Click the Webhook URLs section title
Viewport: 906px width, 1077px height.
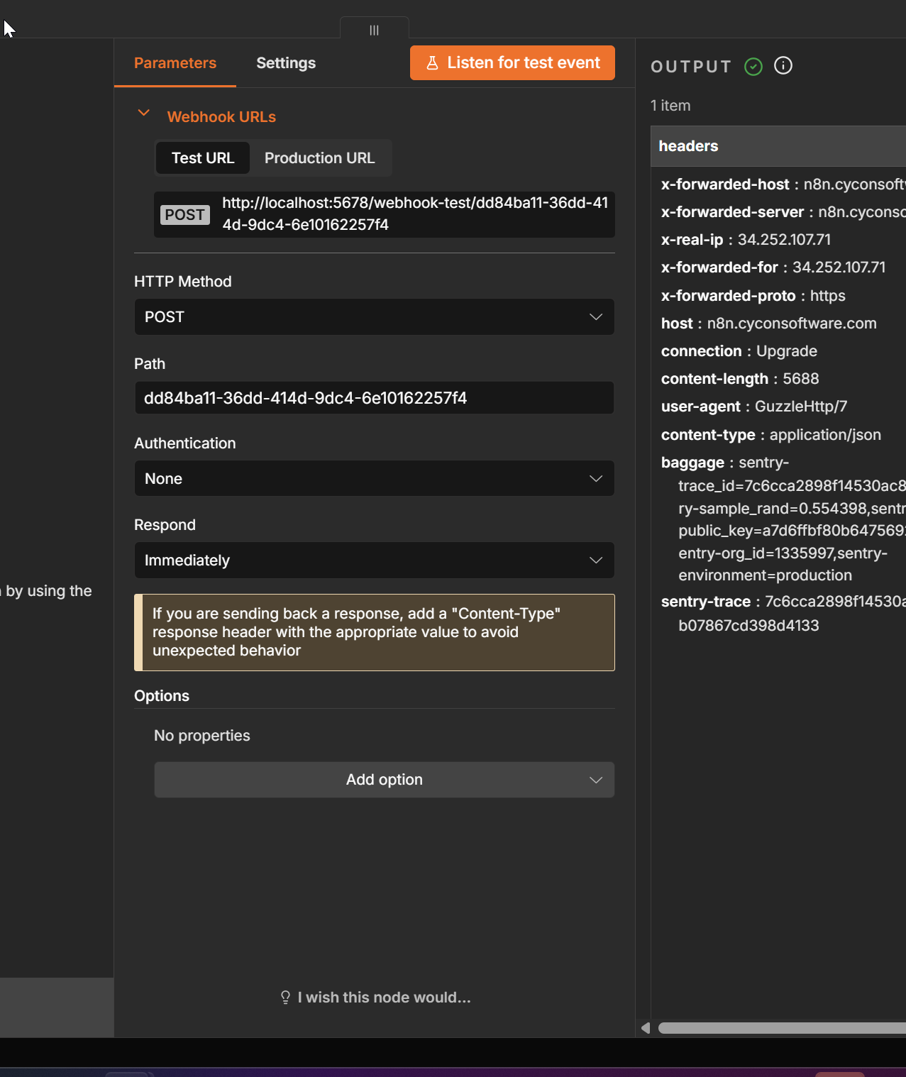[221, 117]
